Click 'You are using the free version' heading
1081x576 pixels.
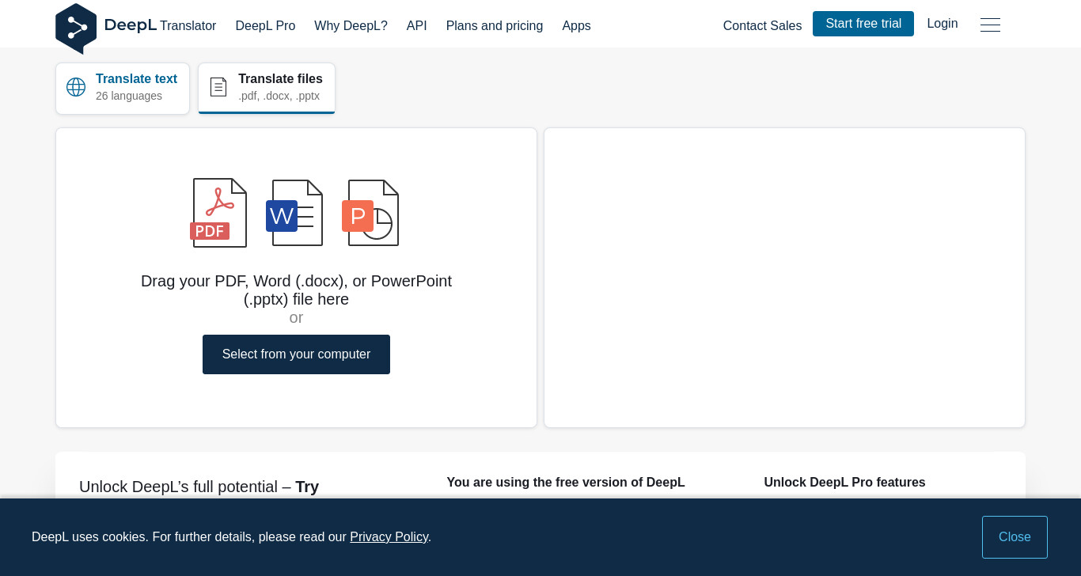566,483
